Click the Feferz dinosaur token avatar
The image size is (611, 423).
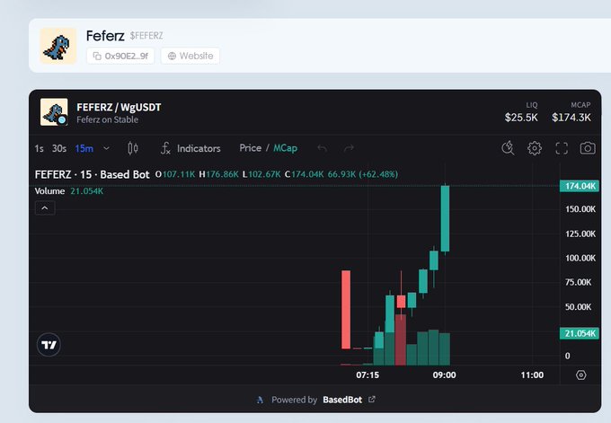click(x=58, y=46)
